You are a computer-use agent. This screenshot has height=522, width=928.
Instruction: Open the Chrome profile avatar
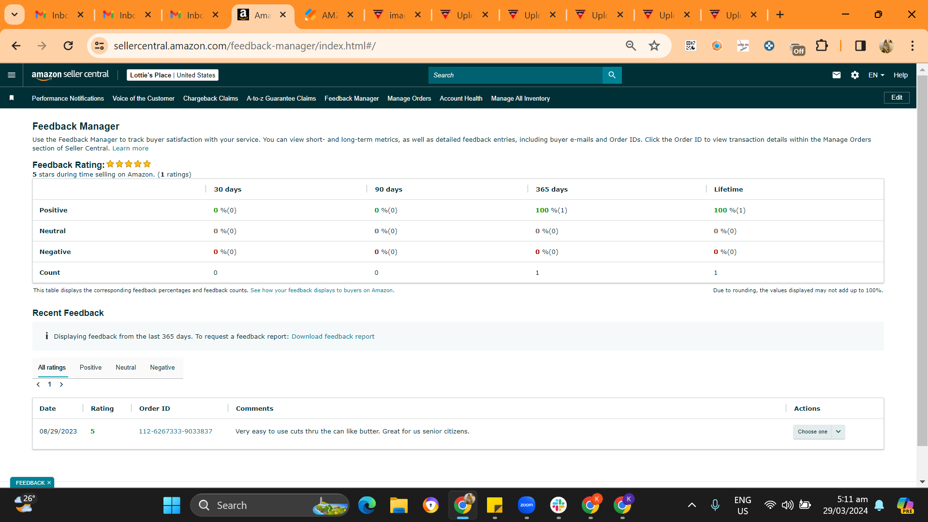(x=886, y=45)
